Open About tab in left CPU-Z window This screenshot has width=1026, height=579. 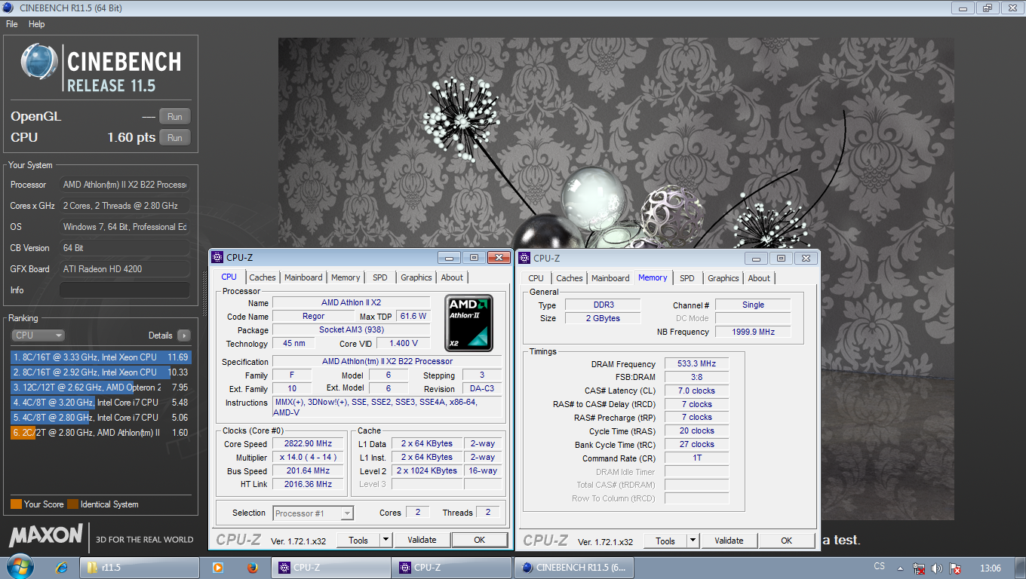pyautogui.click(x=452, y=277)
